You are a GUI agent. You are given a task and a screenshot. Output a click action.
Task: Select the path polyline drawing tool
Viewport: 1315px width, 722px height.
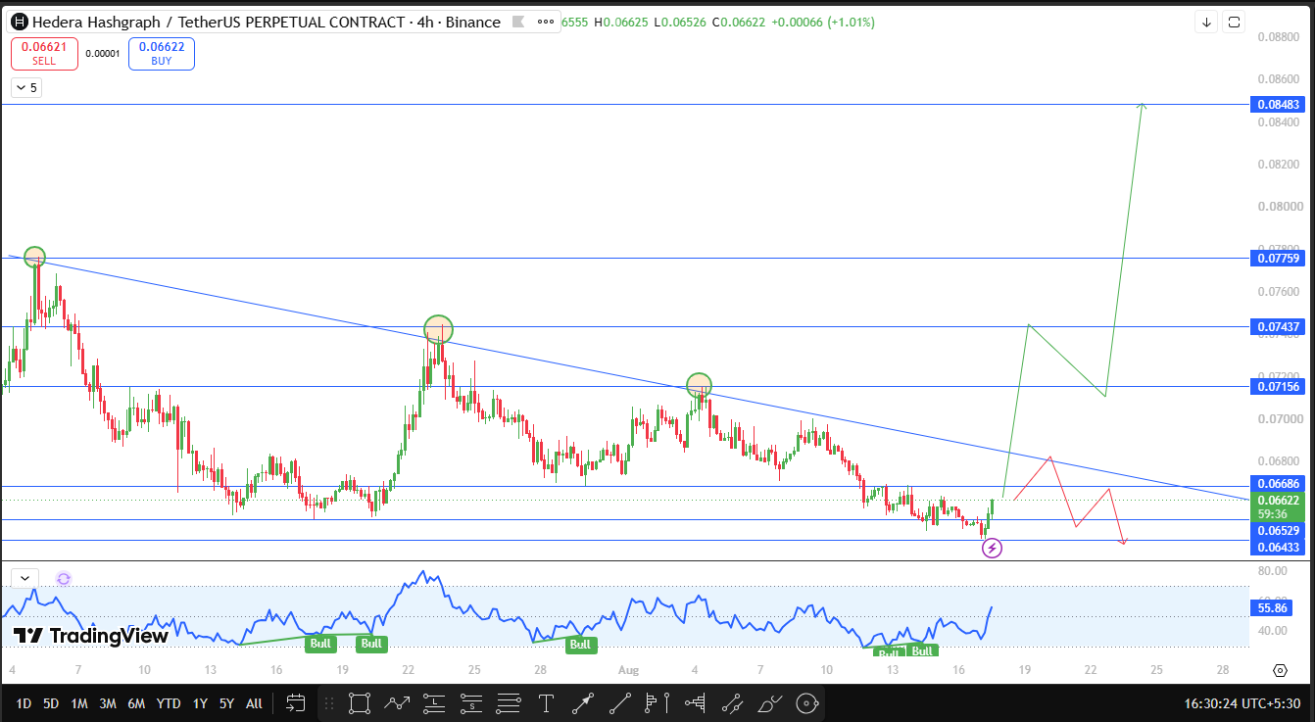397,703
